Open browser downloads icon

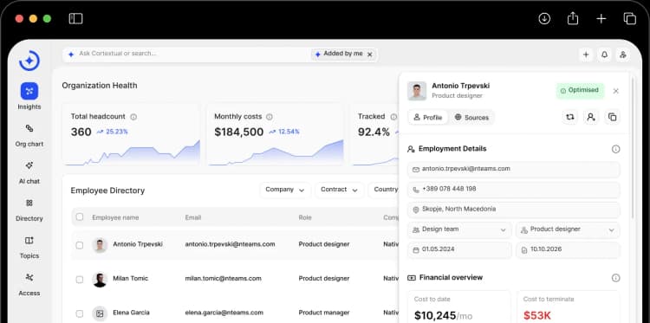tap(544, 19)
